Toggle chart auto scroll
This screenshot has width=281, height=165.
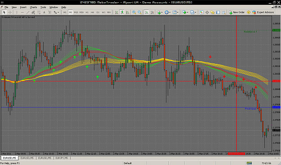pos(147,12)
